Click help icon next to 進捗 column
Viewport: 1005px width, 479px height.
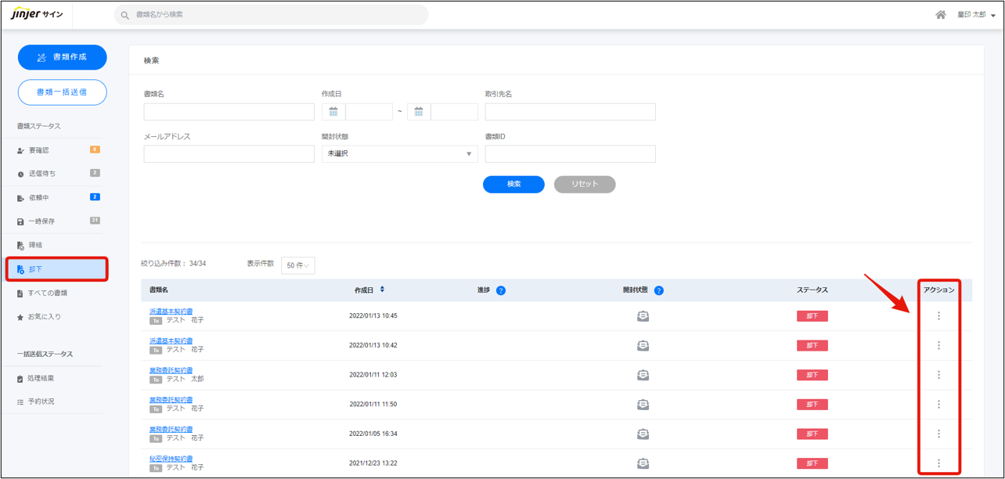coord(501,290)
